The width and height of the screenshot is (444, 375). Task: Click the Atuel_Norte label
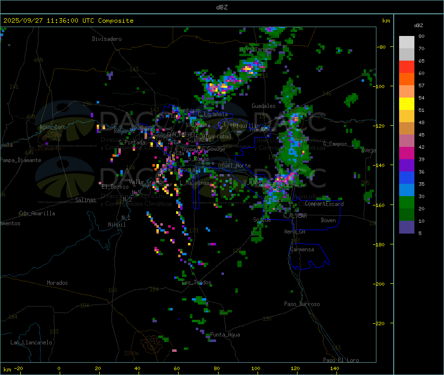coord(234,166)
